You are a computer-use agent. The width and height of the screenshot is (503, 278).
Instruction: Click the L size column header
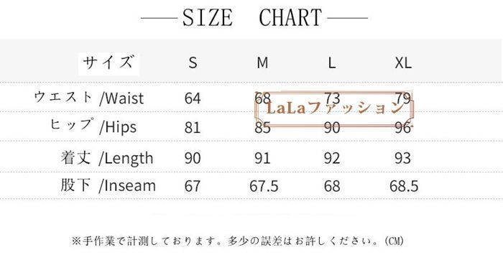[x=332, y=62]
